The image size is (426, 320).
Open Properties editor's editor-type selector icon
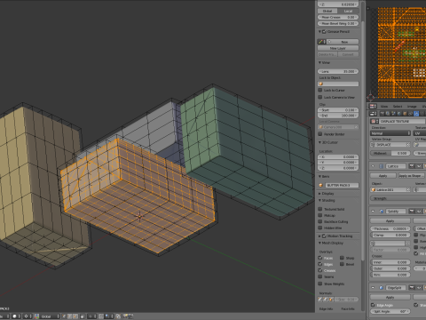373,114
